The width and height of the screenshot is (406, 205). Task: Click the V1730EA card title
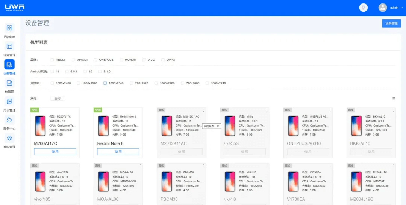[296, 199]
